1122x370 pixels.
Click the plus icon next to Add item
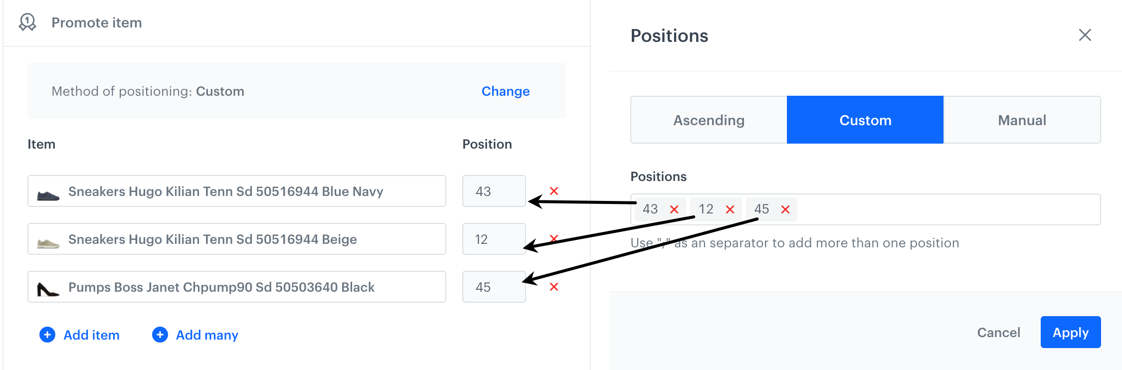click(x=47, y=335)
